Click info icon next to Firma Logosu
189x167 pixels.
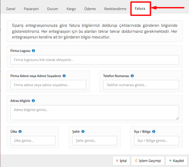(x=34, y=51)
